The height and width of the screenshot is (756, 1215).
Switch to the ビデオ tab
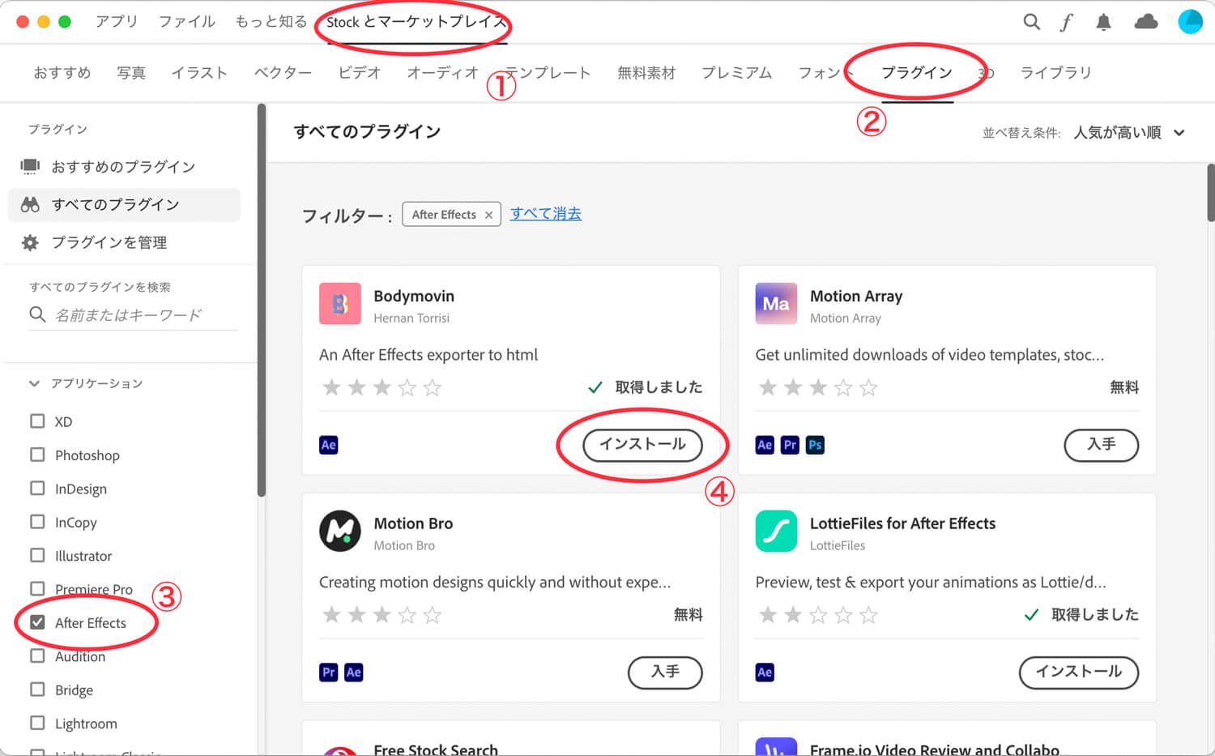pyautogui.click(x=360, y=73)
